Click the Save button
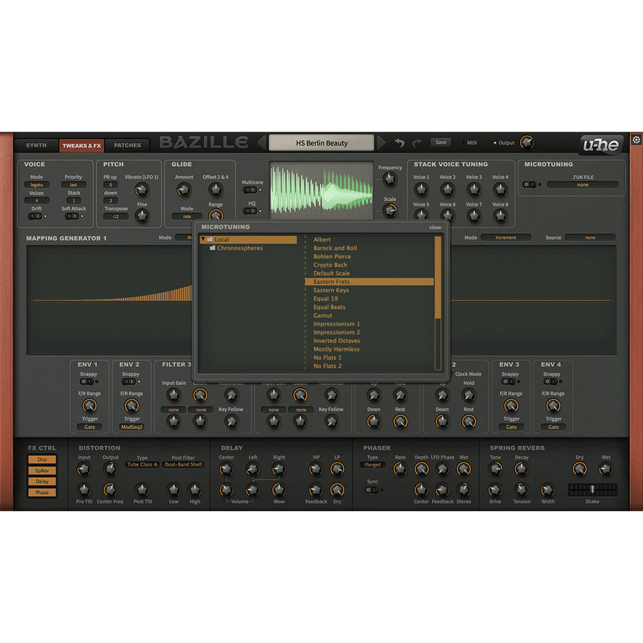 tap(441, 142)
